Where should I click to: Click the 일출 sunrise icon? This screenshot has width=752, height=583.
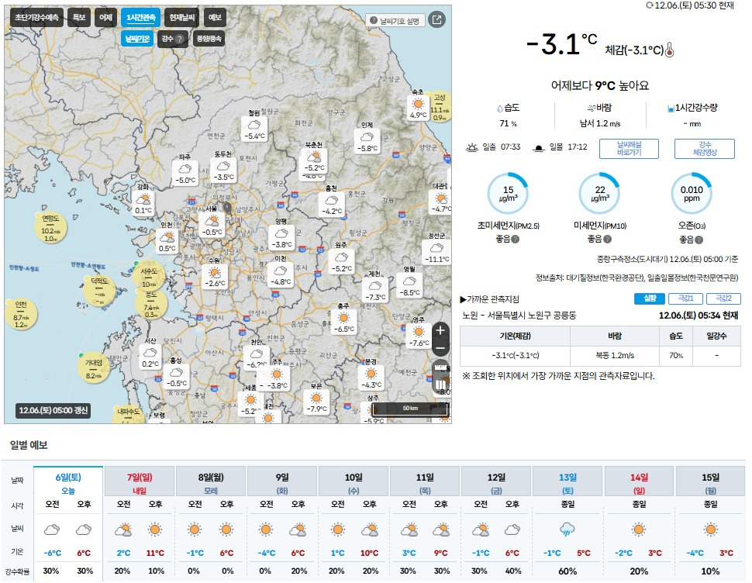click(x=472, y=147)
